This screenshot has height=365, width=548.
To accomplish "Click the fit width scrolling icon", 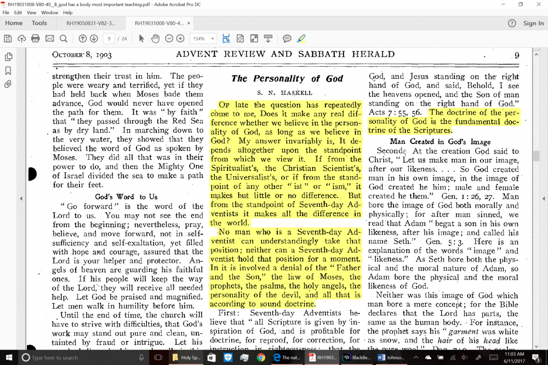I will (226, 38).
